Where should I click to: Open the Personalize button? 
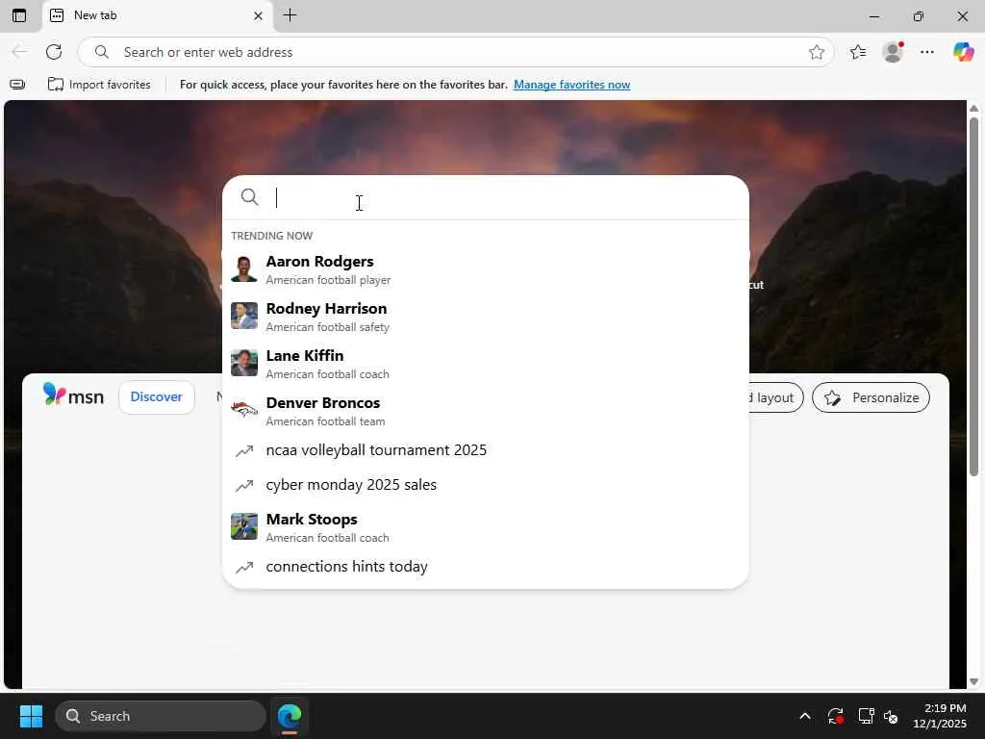tap(871, 397)
